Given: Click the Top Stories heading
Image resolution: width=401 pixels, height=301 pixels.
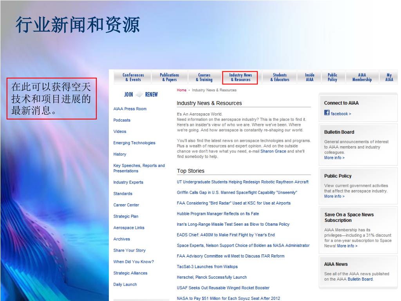Looking at the screenshot, I should point(191,171).
